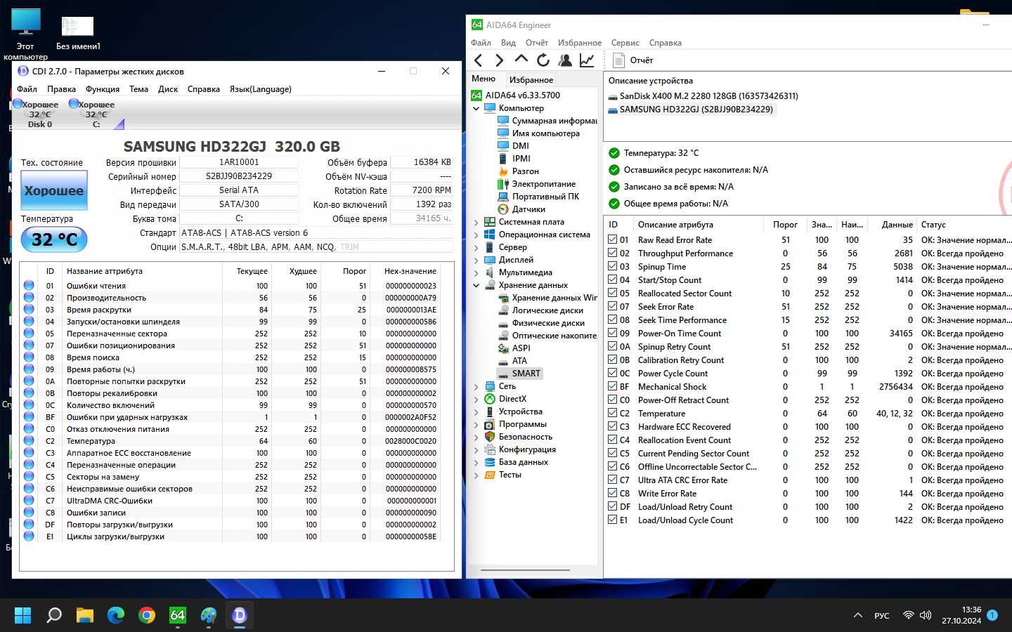Uncheck attribute E1 Load/Unload Cycle Count
This screenshot has width=1012, height=632.
(x=613, y=520)
